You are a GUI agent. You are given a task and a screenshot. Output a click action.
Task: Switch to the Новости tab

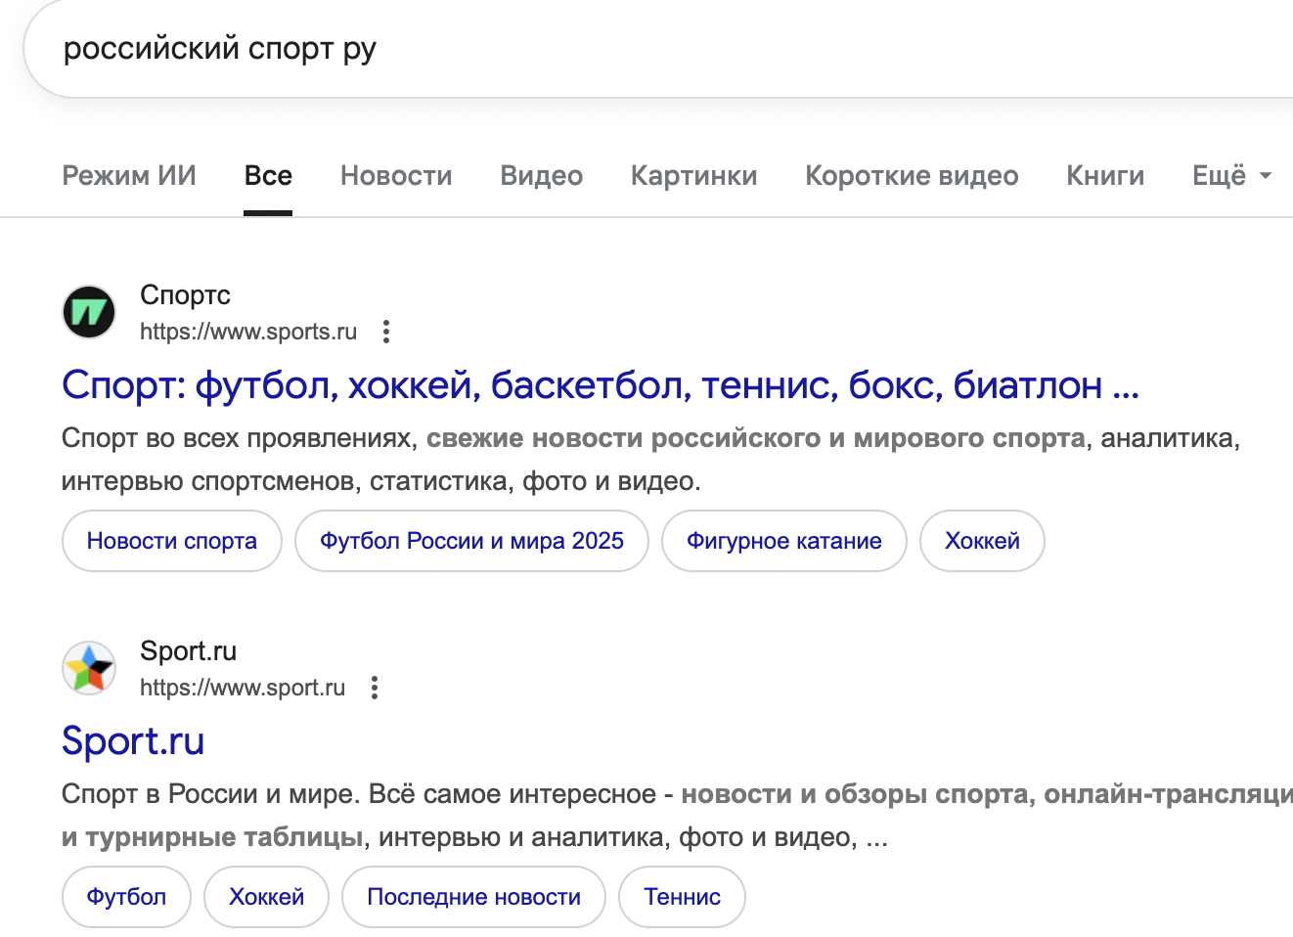pos(396,176)
